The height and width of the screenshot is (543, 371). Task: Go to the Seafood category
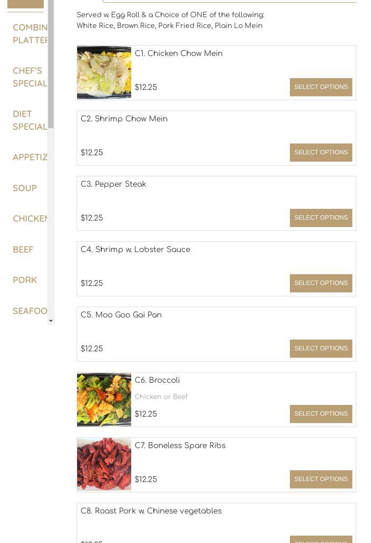29,311
